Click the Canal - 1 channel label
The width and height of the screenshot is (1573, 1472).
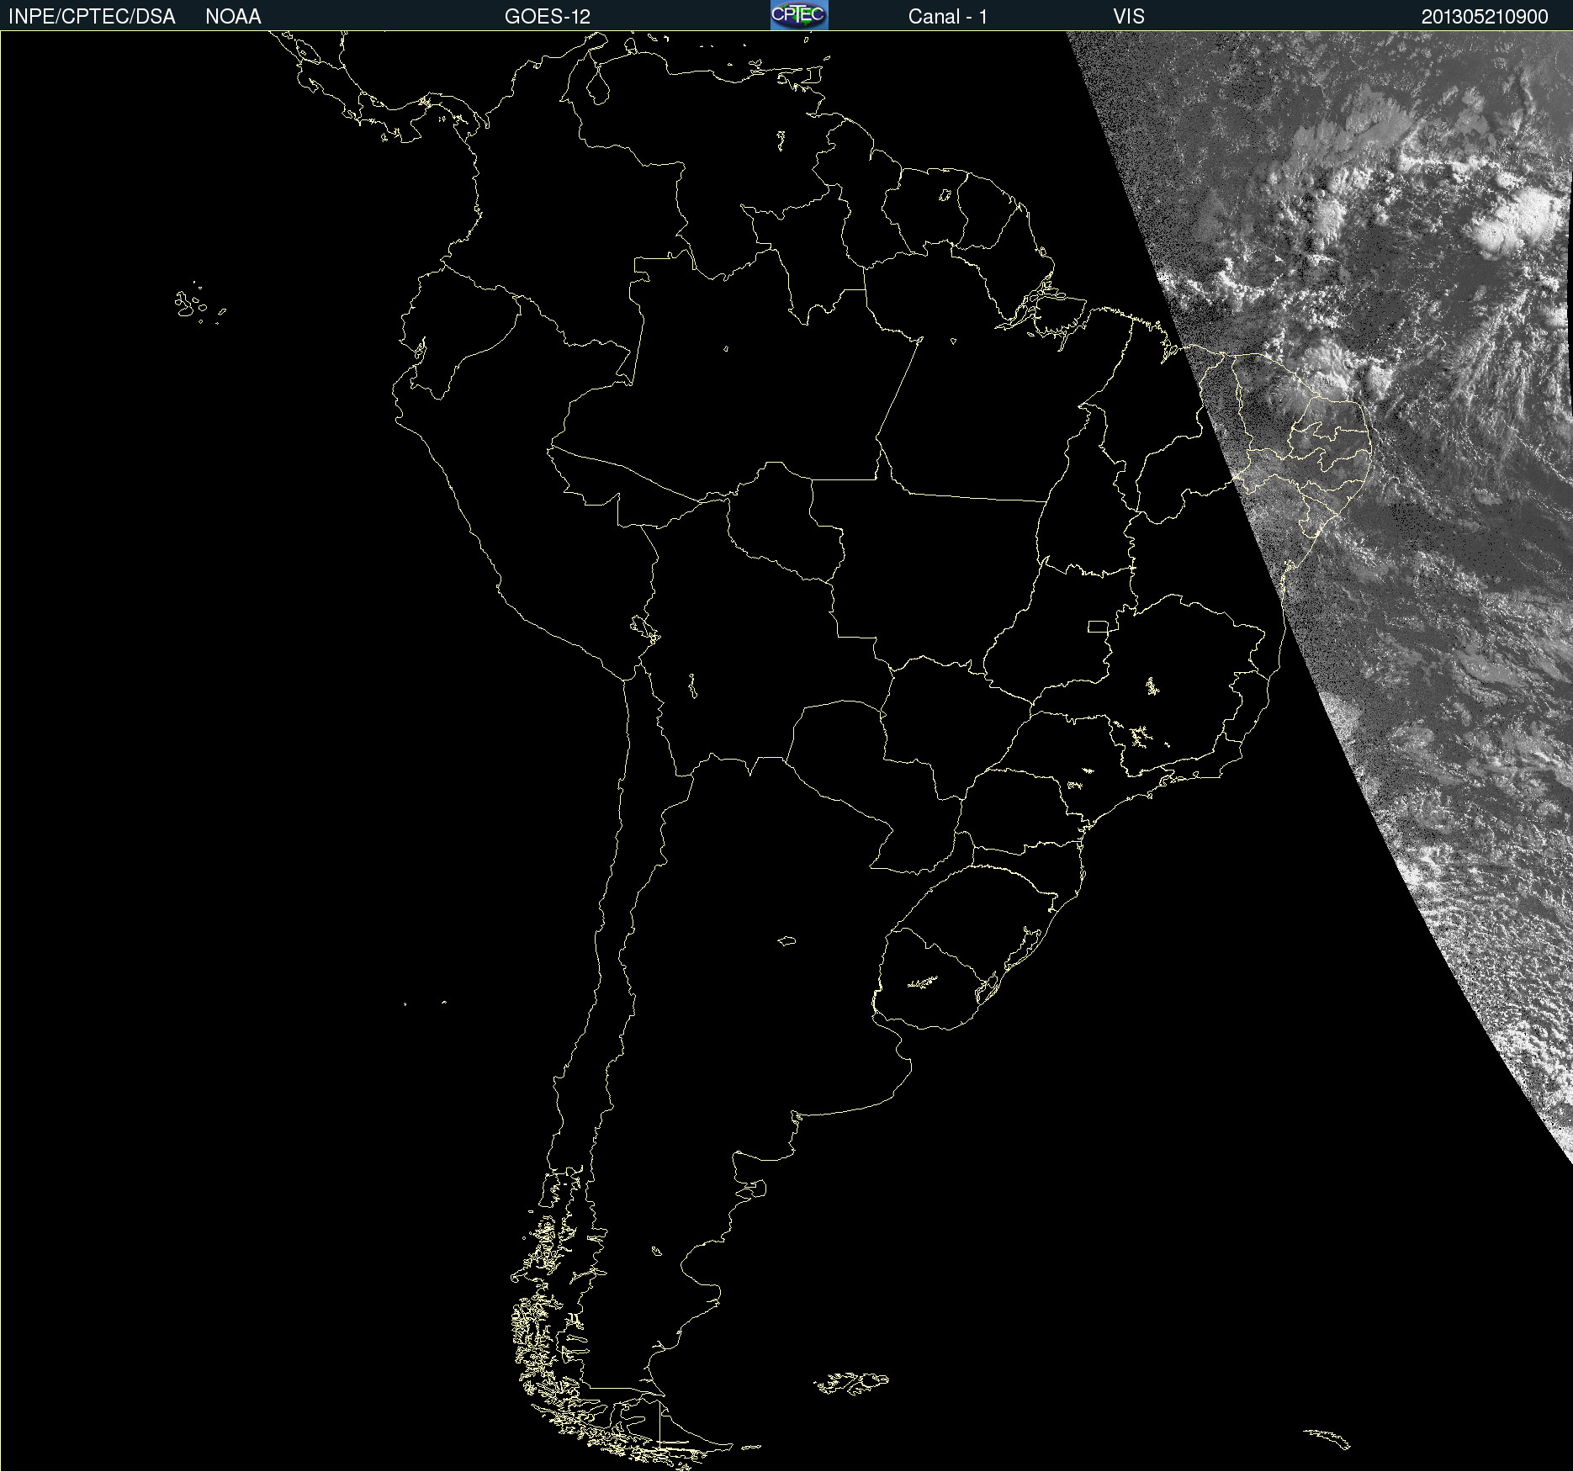tap(947, 17)
